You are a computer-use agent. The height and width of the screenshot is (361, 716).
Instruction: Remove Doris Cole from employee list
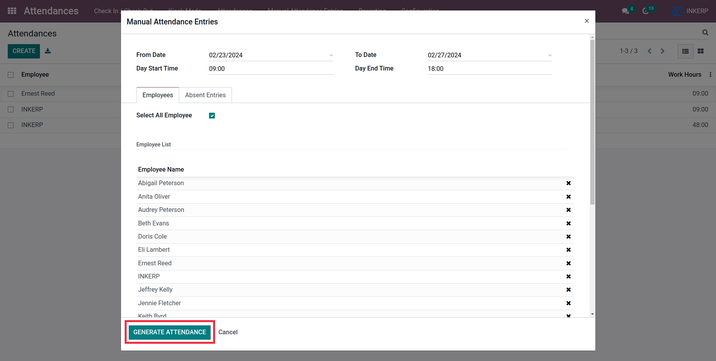569,237
